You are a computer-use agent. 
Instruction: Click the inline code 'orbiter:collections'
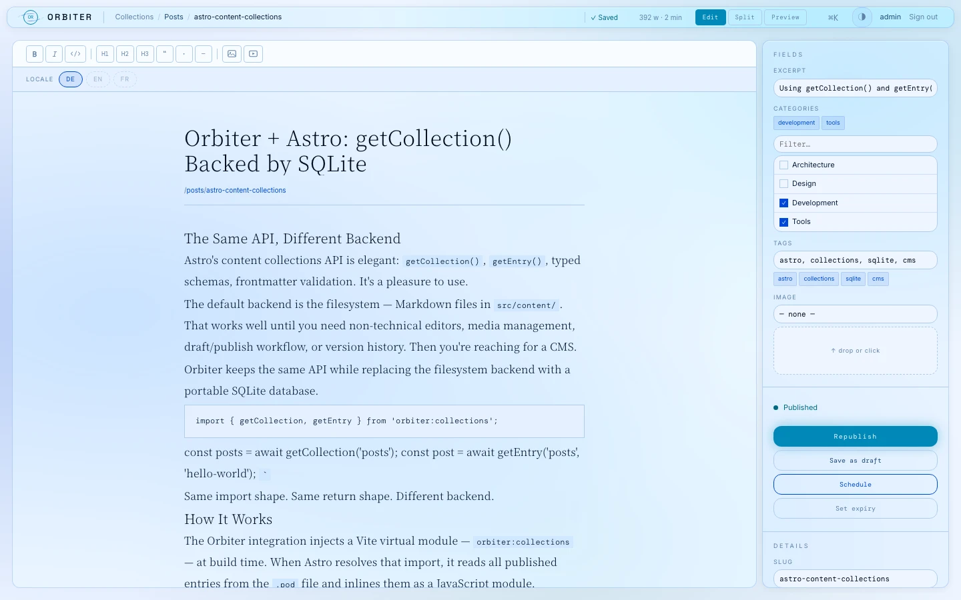[x=523, y=542]
